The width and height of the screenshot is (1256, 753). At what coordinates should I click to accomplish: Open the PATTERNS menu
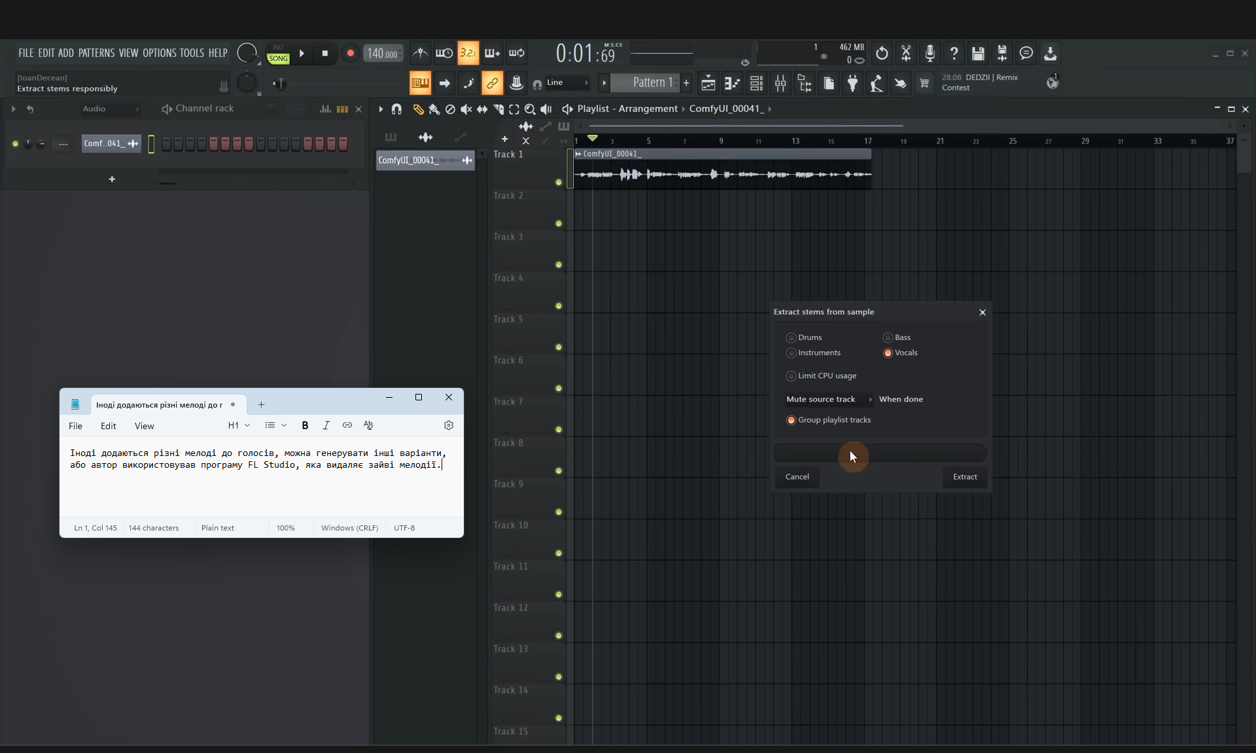click(x=96, y=53)
